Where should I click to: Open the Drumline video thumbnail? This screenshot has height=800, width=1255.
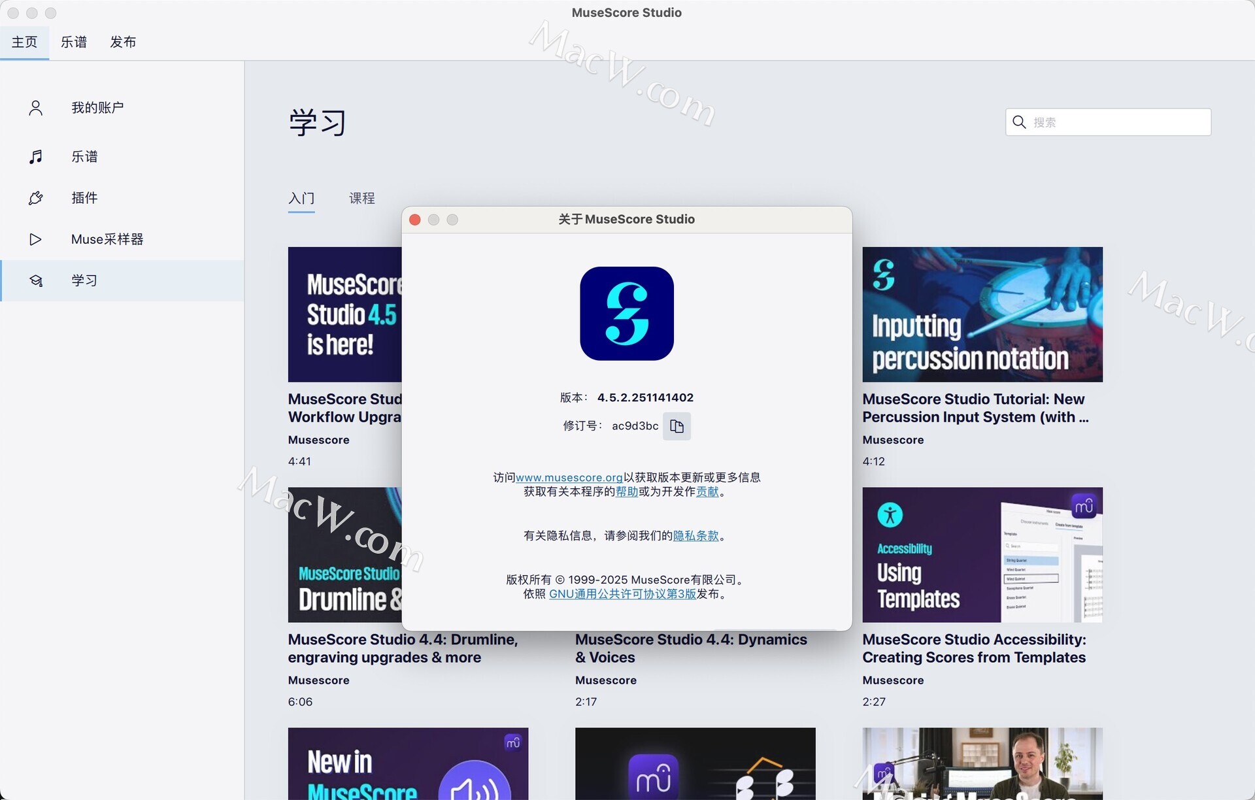(x=344, y=555)
